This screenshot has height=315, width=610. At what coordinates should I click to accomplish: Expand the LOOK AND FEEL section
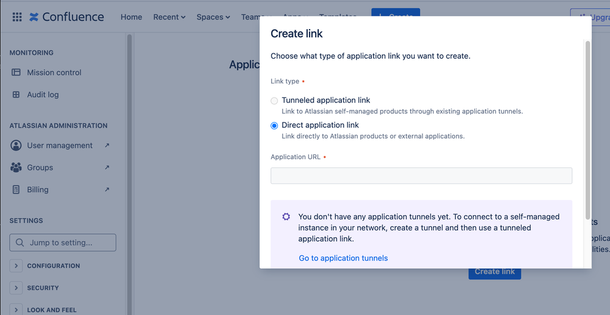click(x=16, y=310)
